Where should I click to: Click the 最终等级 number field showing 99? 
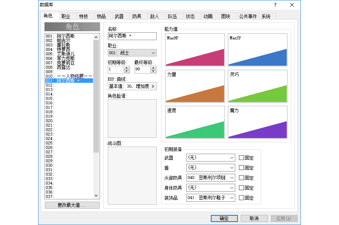143,69
